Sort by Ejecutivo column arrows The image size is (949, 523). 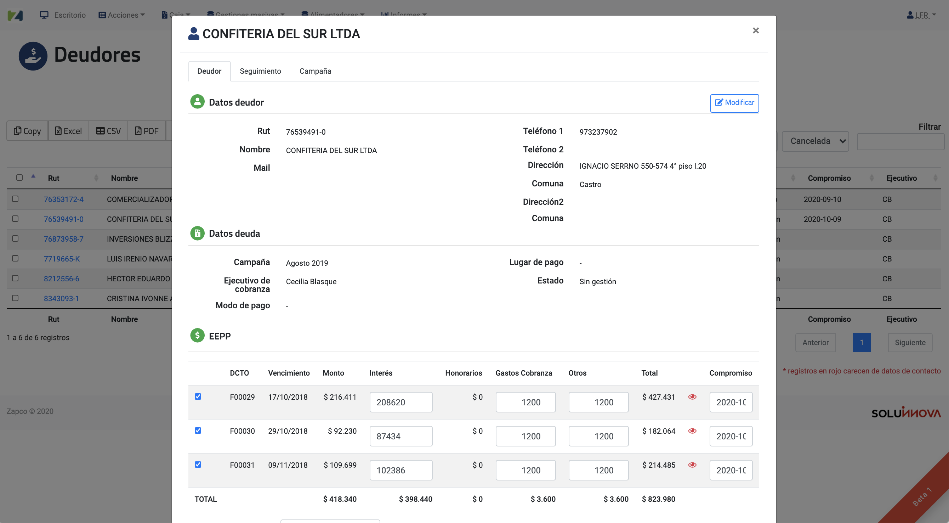coord(936,178)
